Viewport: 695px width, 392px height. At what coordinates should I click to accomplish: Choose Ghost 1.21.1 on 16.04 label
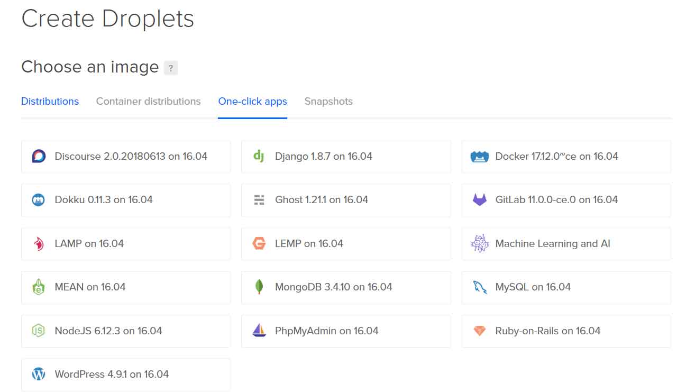[322, 200]
